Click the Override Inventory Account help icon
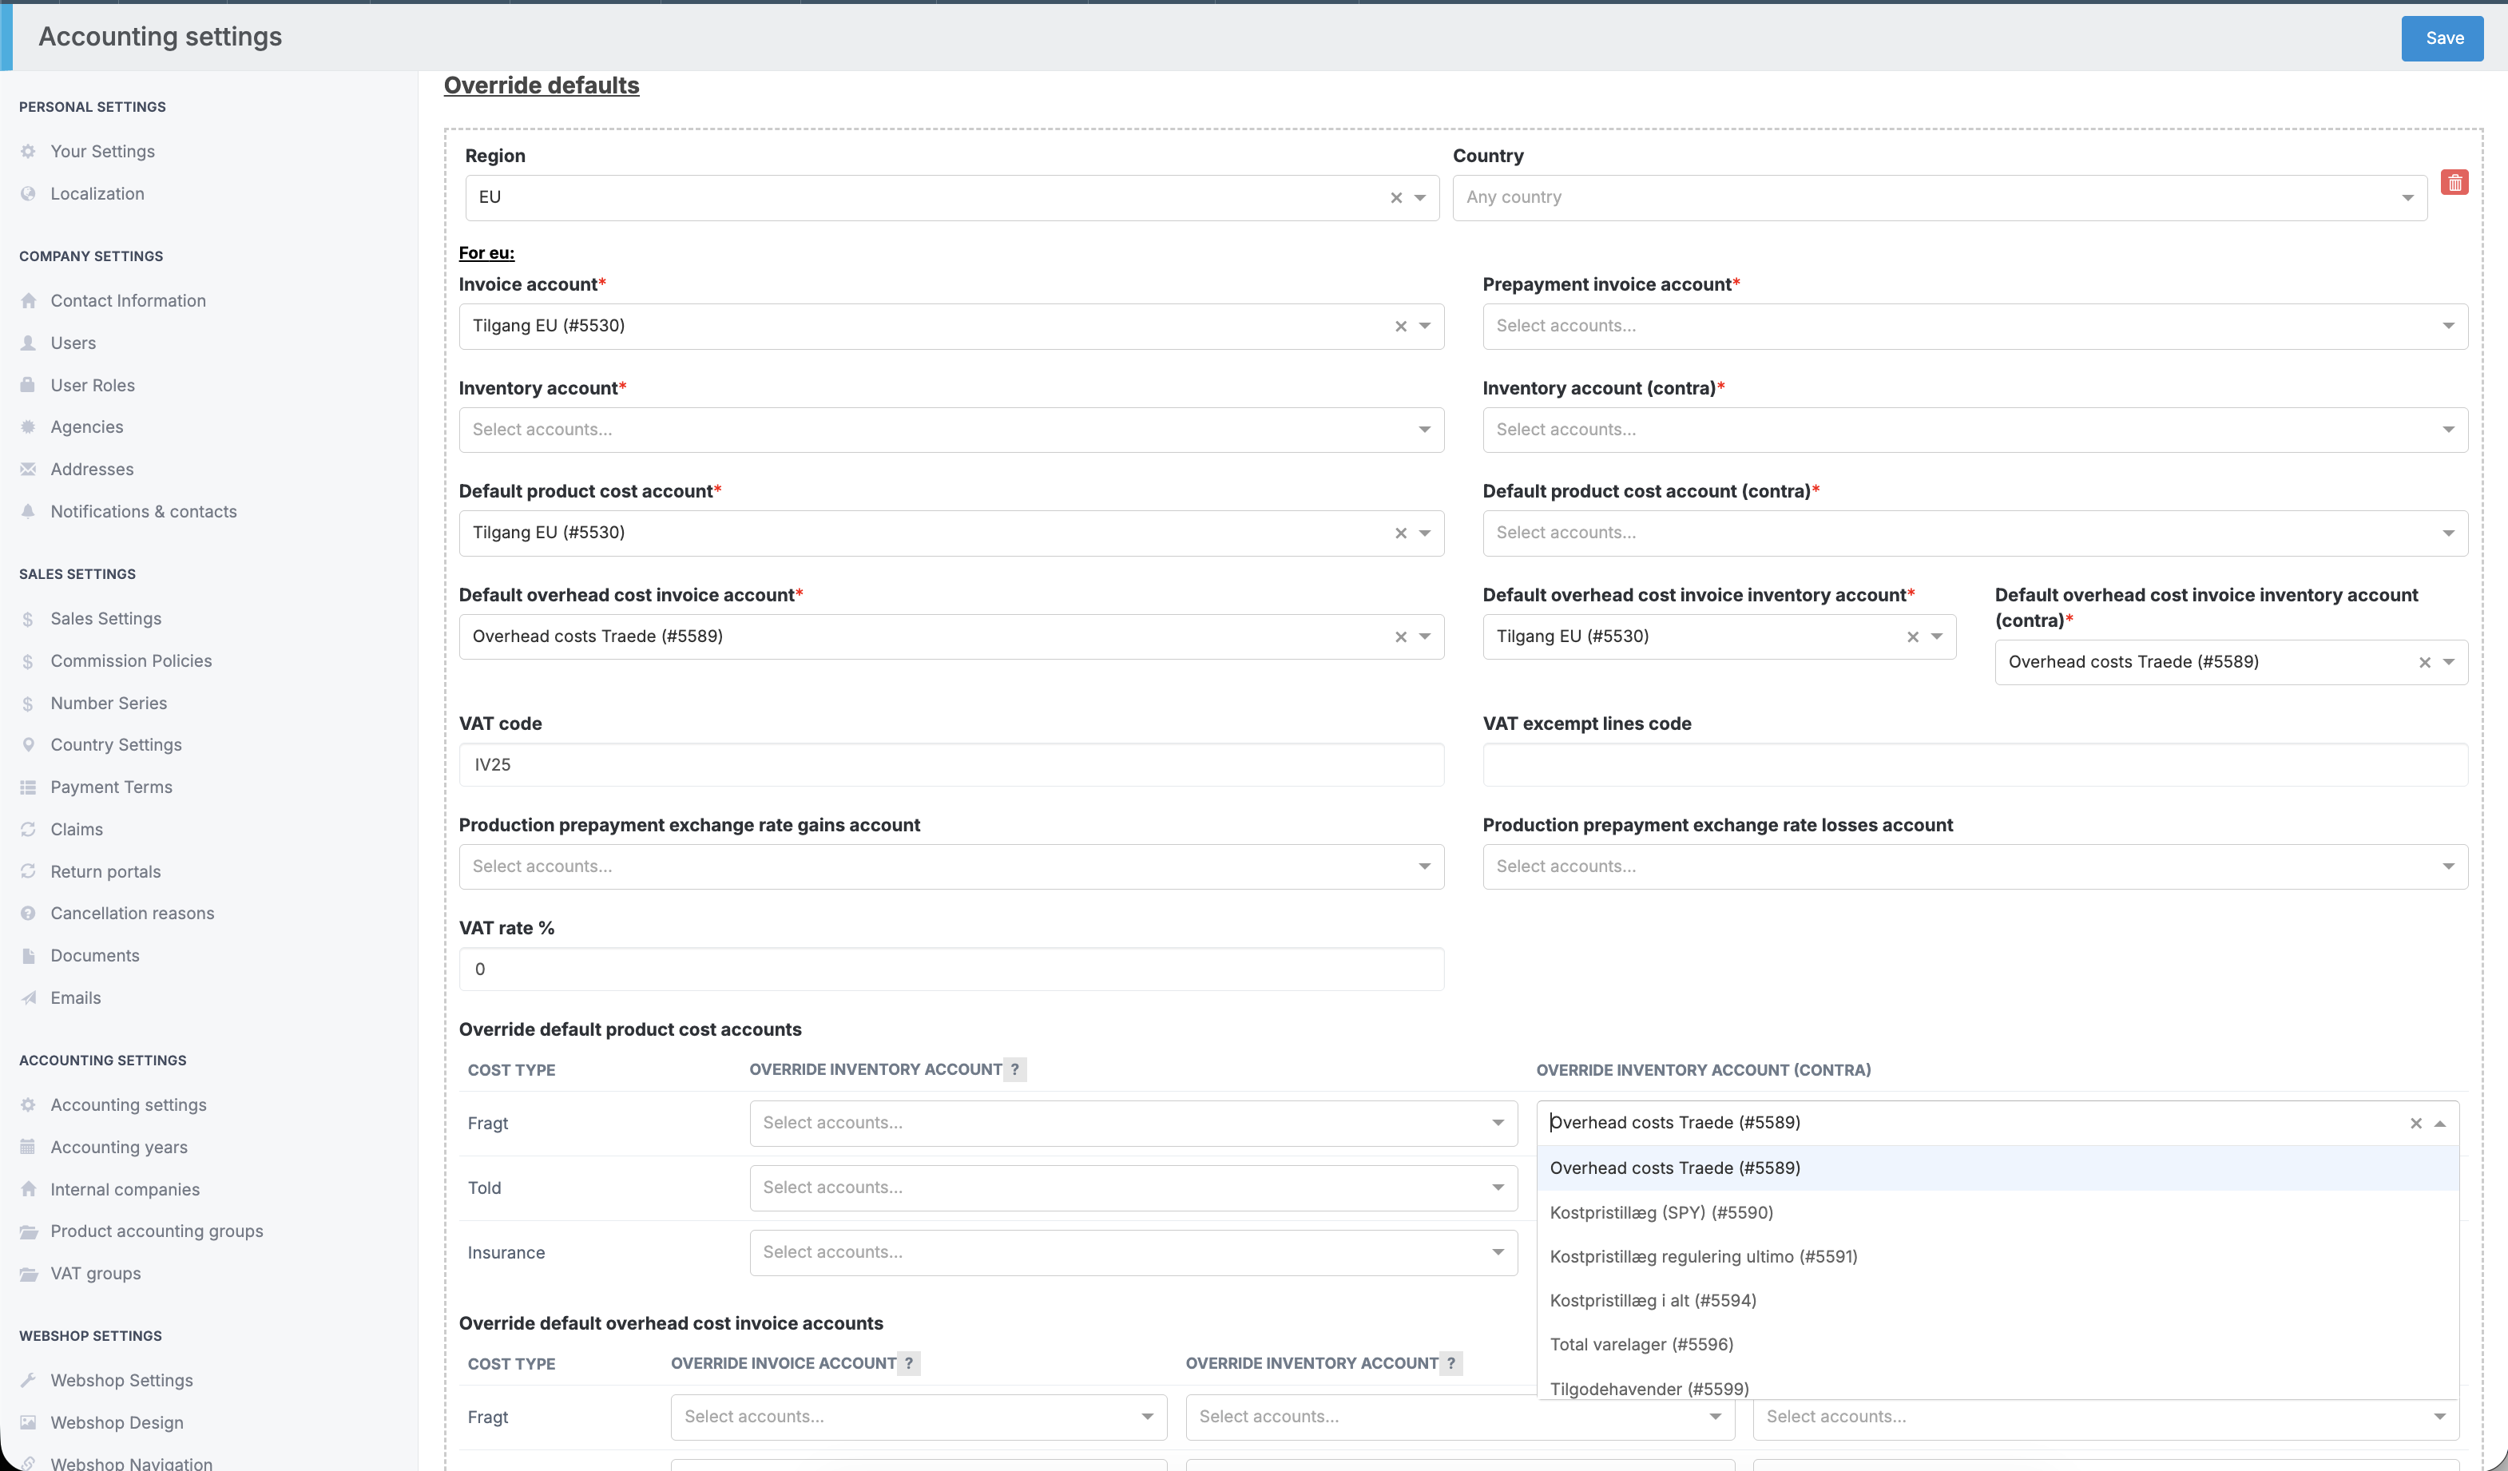Screen dimensions: 2508x1471 pos(1014,1069)
